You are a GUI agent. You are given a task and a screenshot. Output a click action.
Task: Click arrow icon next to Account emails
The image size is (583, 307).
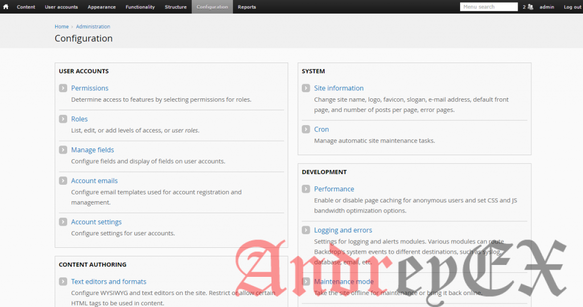63,180
